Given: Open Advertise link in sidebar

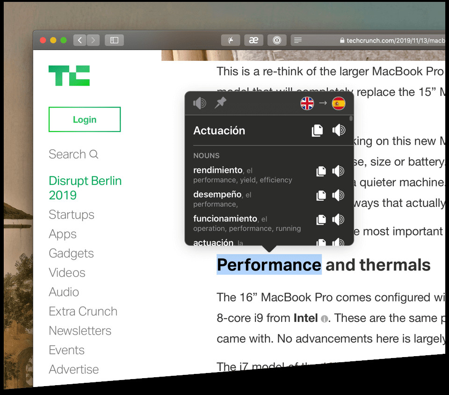Looking at the screenshot, I should (x=73, y=369).
